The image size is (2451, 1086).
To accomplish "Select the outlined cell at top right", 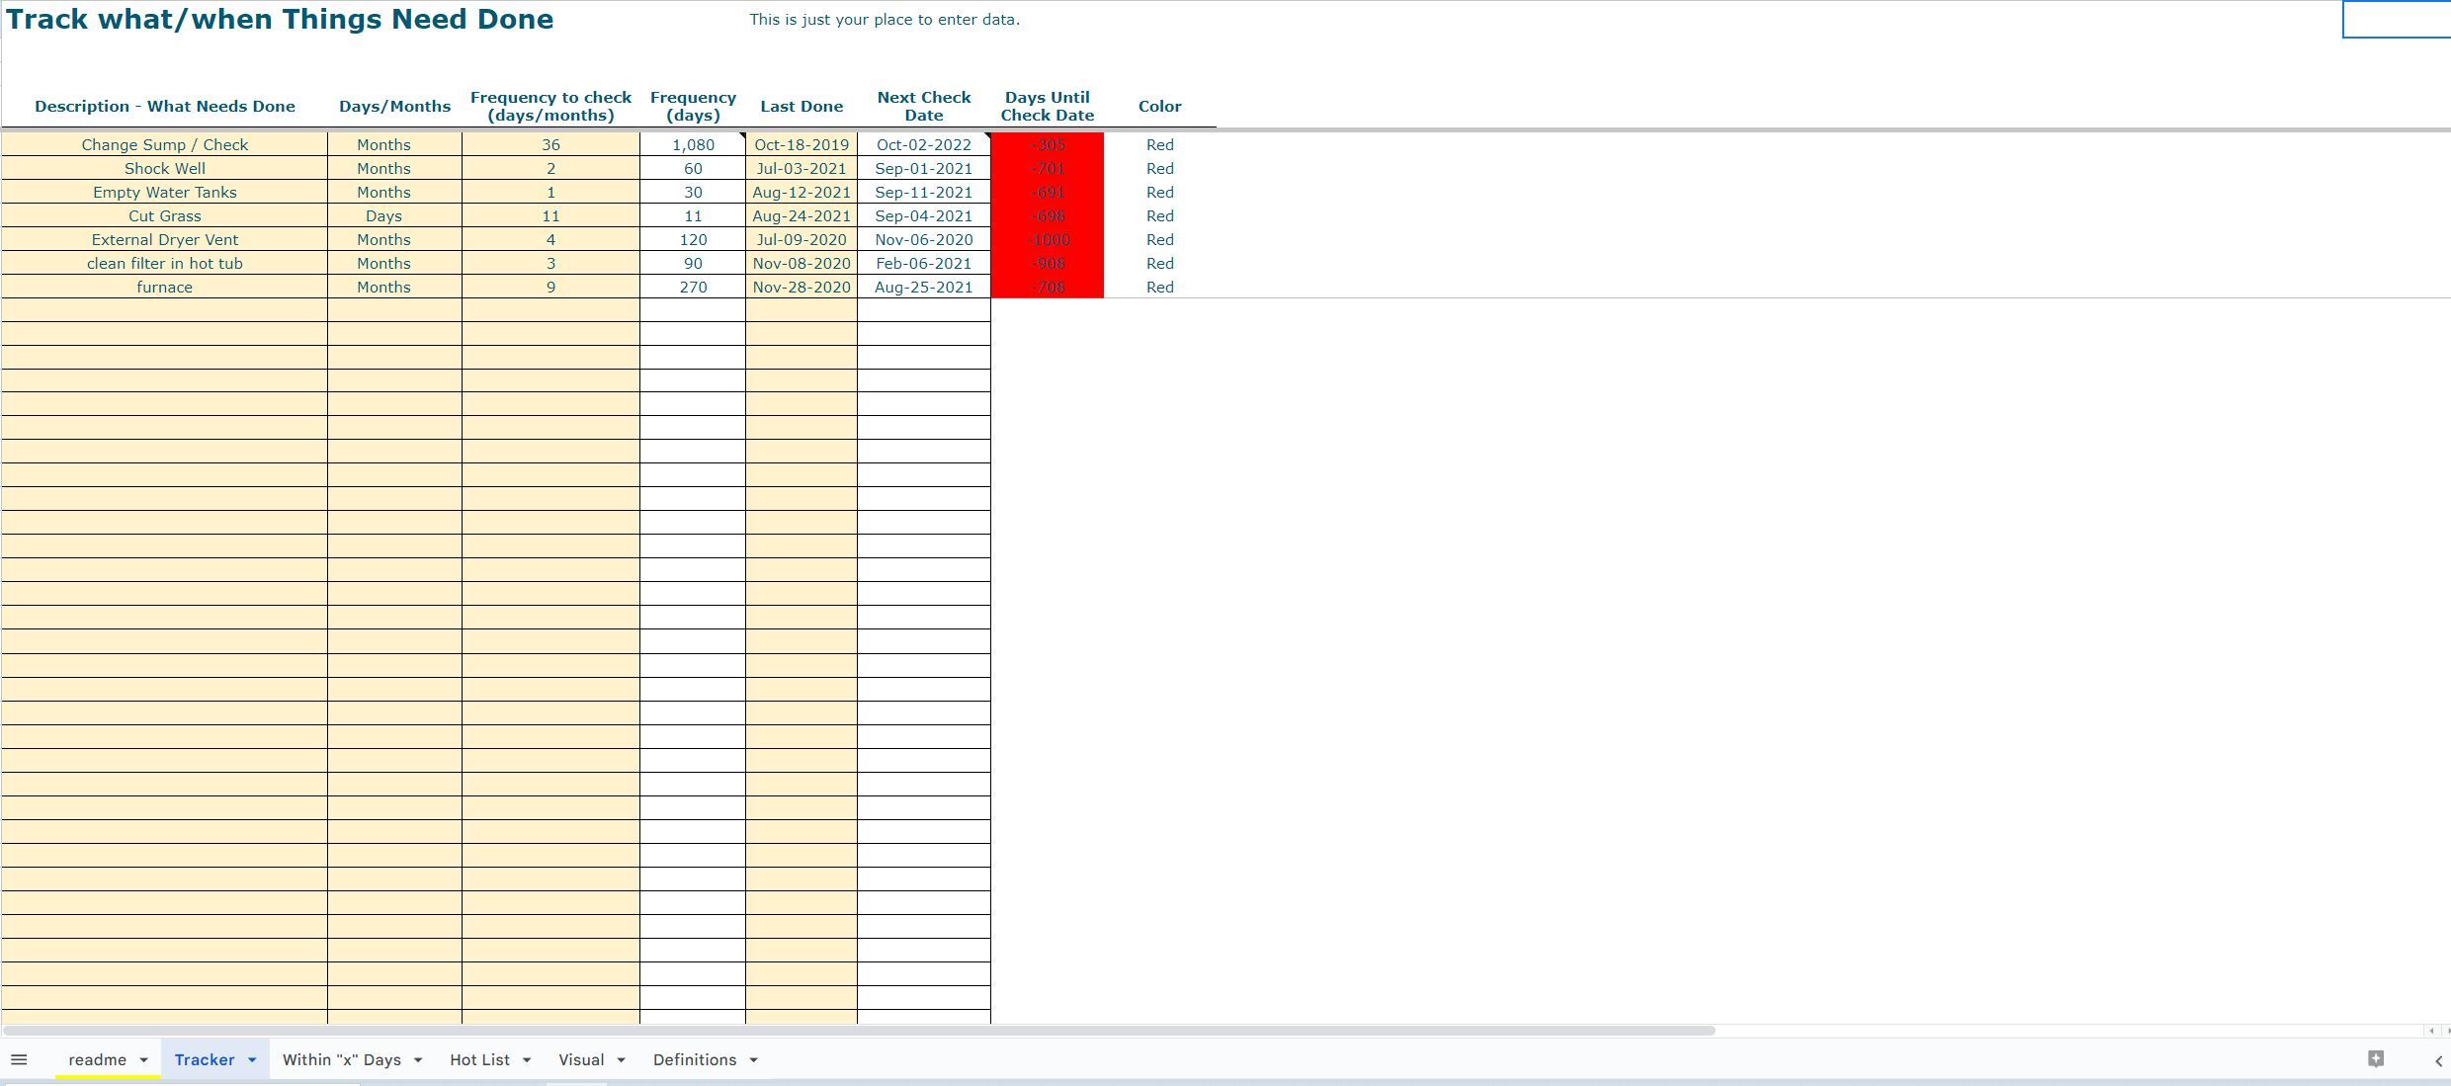I will [x=2397, y=19].
